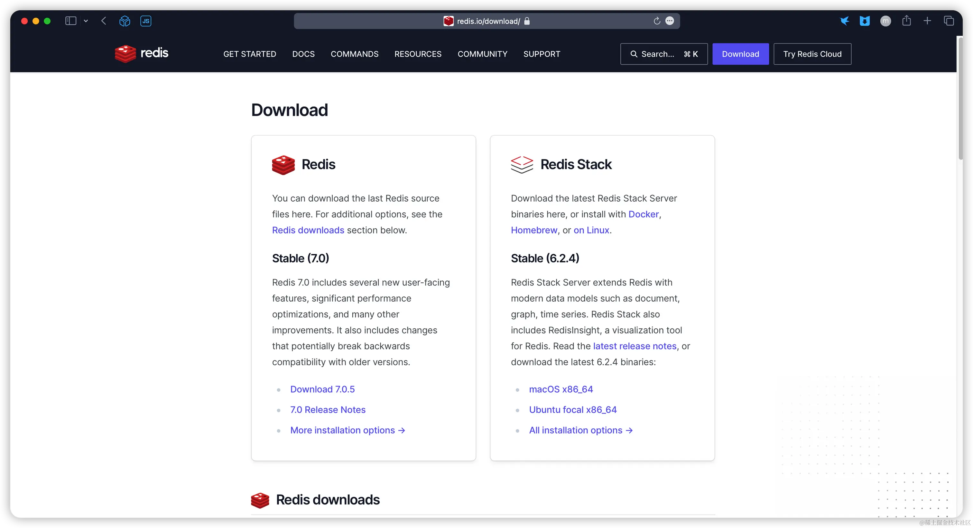Click the padlock security icon
Viewport: 973px width, 528px height.
[527, 21]
